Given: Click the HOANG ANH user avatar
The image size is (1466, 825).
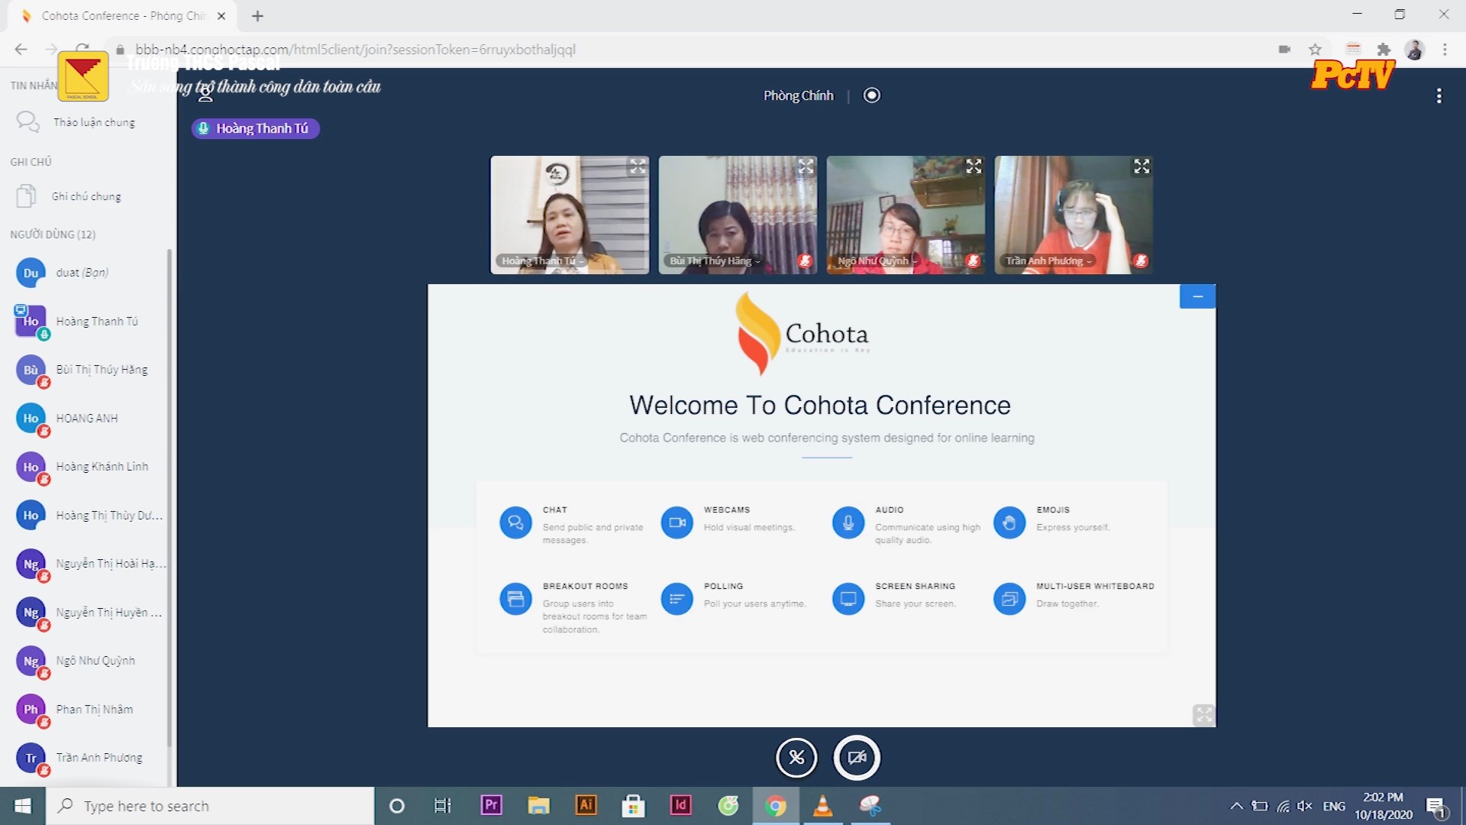Looking at the screenshot, I should (31, 418).
